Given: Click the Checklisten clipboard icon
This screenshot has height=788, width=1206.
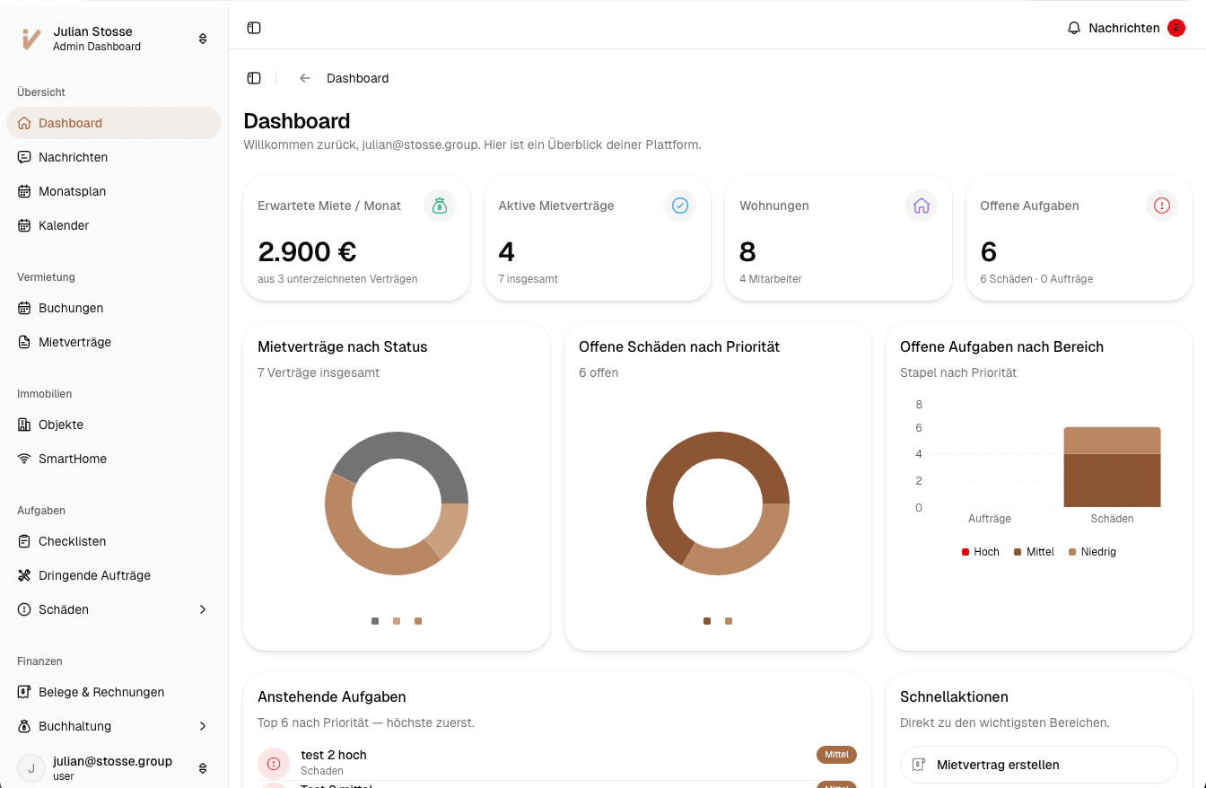Looking at the screenshot, I should [24, 541].
